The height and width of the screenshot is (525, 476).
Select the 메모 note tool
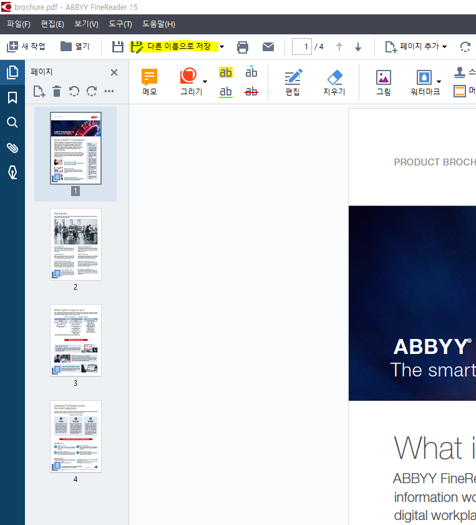pos(150,82)
